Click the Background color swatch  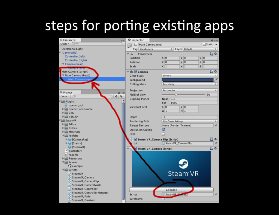click(x=187, y=80)
